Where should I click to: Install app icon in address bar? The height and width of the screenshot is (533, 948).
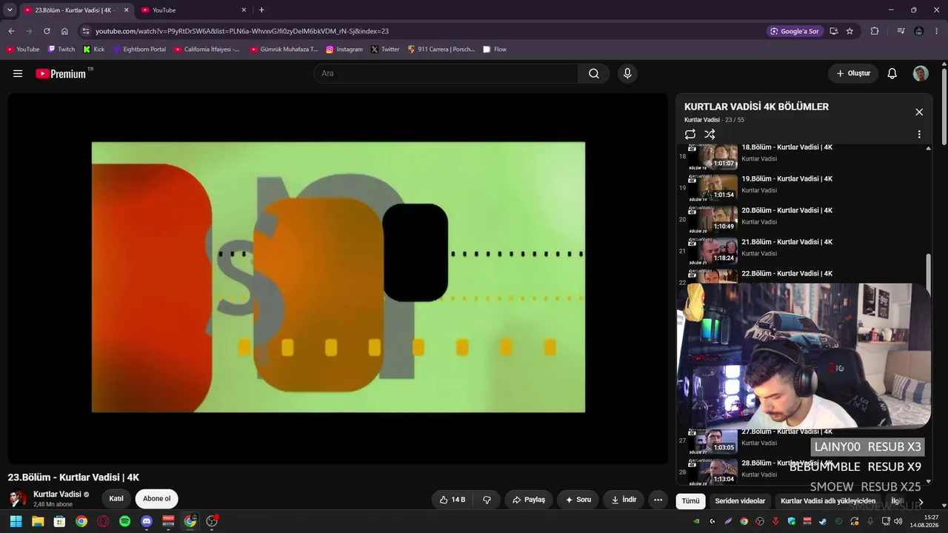pos(834,31)
